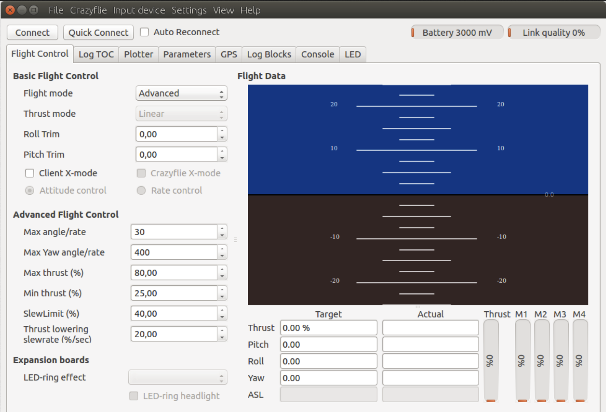Click the Max angle/rate spin box

click(179, 232)
